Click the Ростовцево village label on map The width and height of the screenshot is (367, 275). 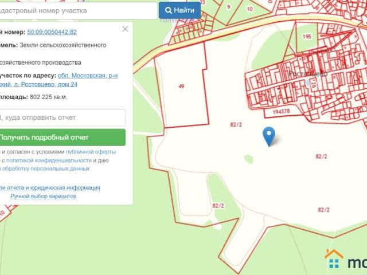pos(307,73)
